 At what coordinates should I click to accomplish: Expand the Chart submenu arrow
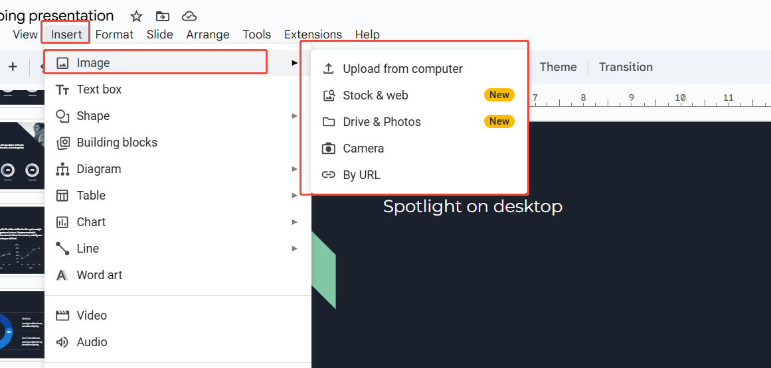coord(294,222)
